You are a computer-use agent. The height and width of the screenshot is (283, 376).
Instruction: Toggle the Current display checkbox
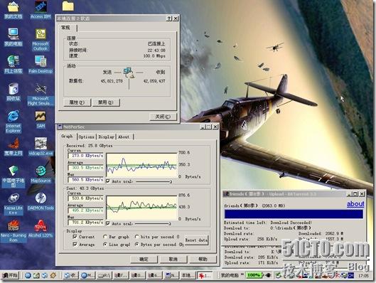coord(75,237)
